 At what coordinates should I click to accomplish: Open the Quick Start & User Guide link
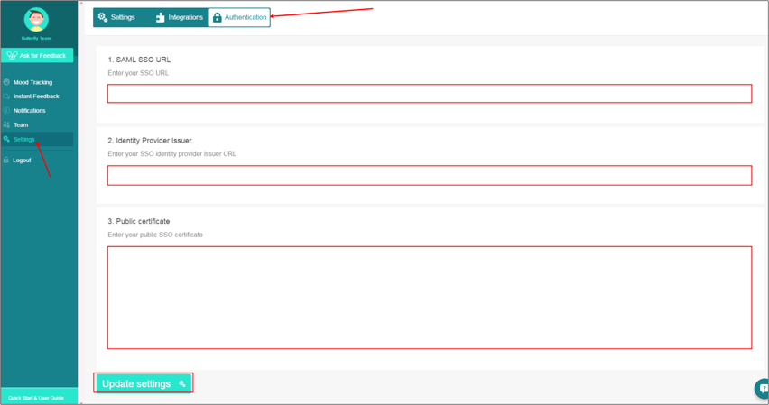coord(36,398)
